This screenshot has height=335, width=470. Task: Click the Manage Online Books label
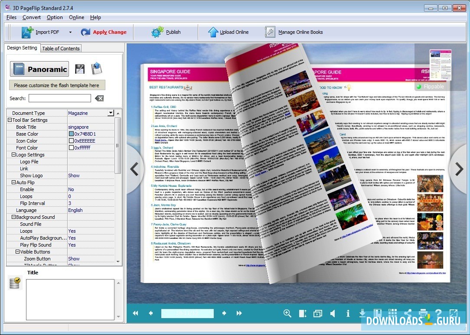tap(300, 32)
